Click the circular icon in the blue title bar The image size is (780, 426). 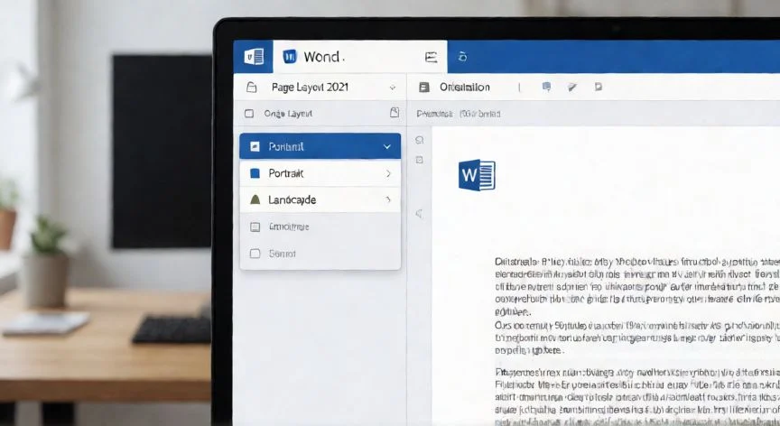click(x=462, y=57)
